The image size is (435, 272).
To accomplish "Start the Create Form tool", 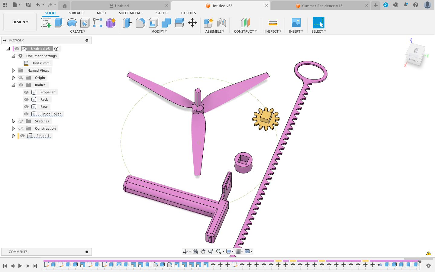I will coord(111,23).
